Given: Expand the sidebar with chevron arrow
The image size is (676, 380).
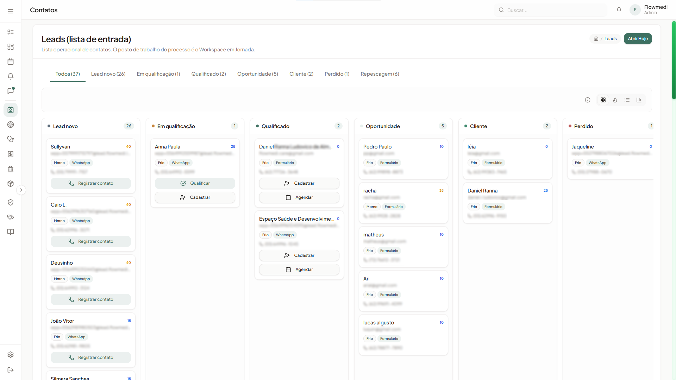Looking at the screenshot, I should pyautogui.click(x=21, y=190).
